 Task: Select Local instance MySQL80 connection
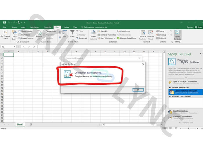coord(186,92)
